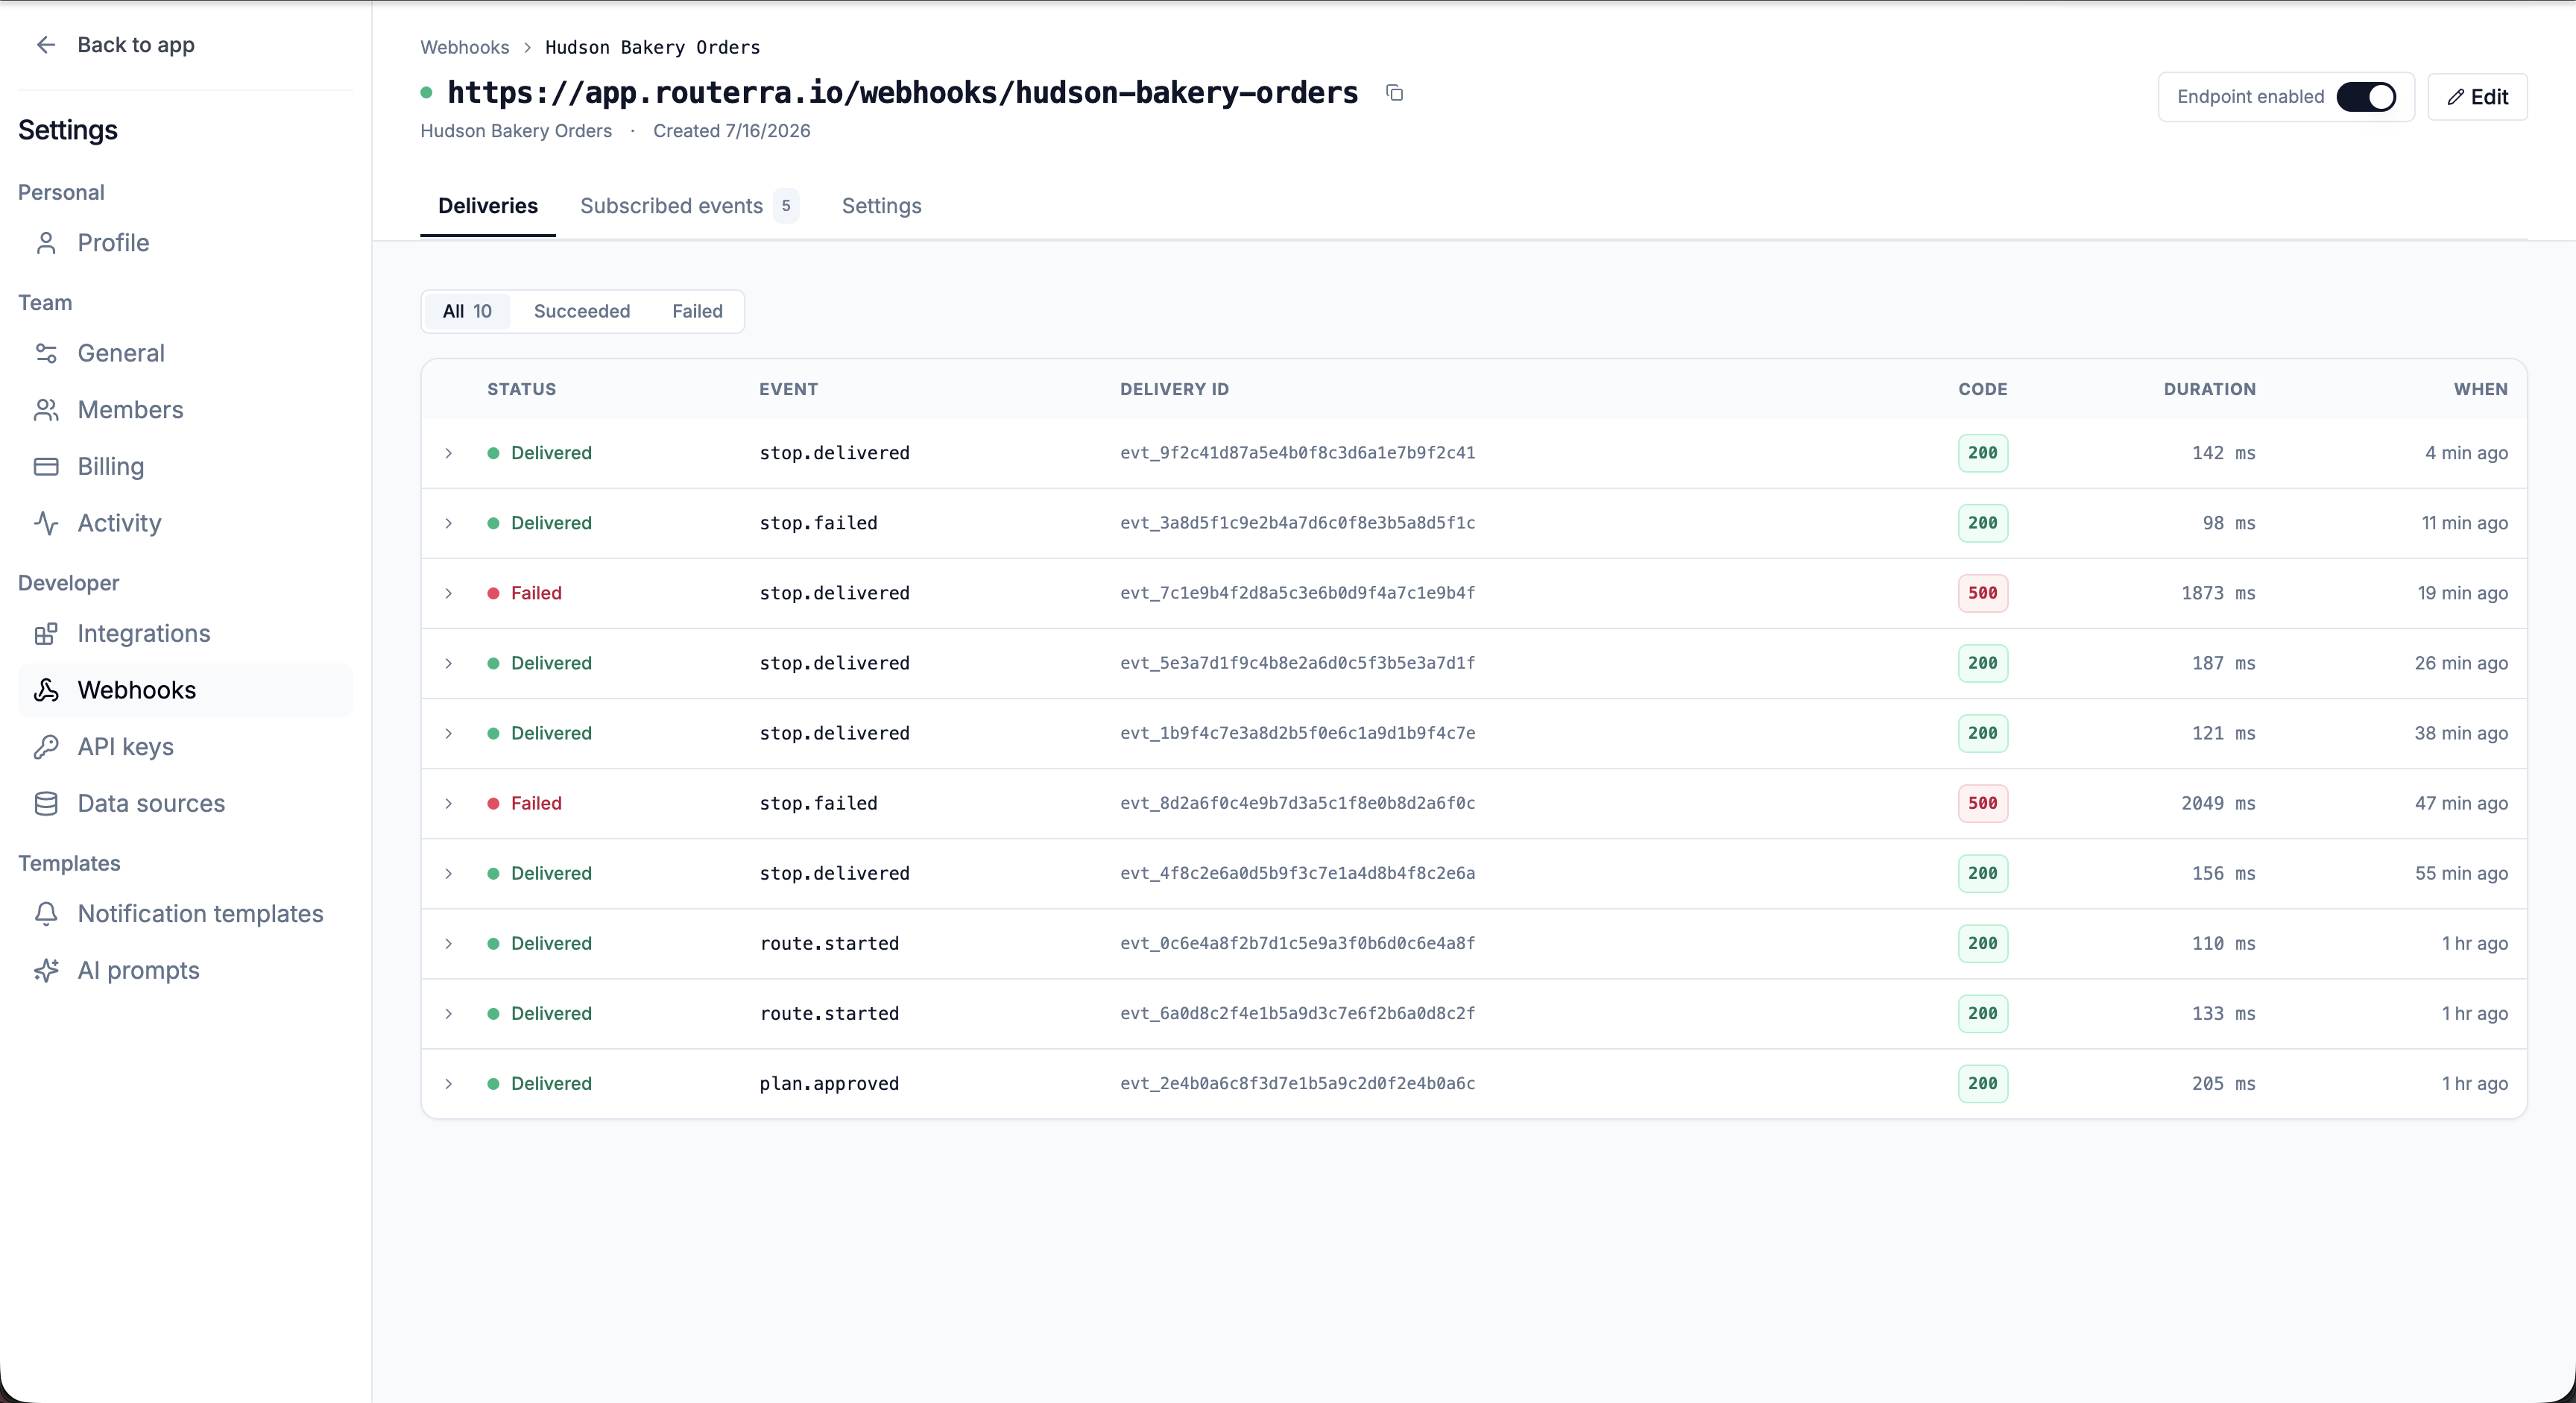
Task: Click the Hudson Bakery Orders breadcrumb
Action: (x=652, y=47)
